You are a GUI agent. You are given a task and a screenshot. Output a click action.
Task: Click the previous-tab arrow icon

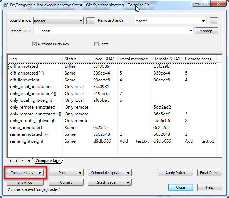click(x=16, y=161)
